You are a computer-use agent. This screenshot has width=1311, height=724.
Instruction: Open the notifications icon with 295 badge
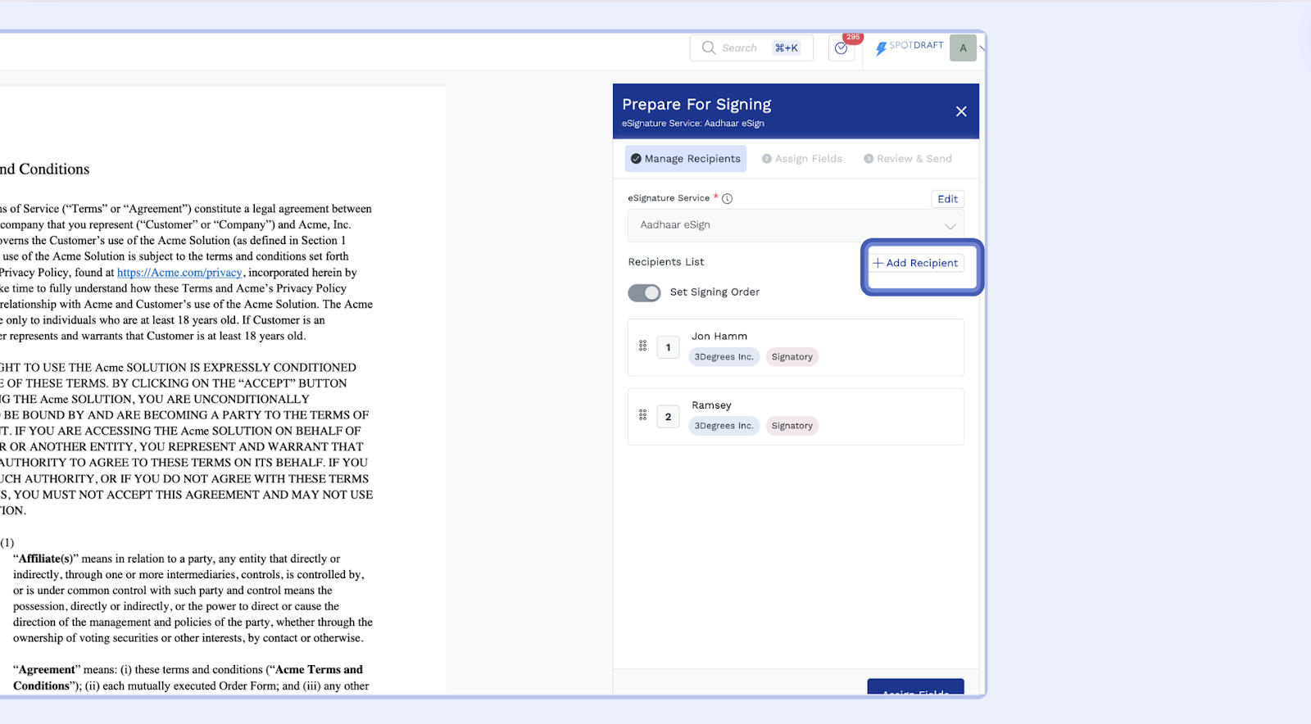(841, 48)
